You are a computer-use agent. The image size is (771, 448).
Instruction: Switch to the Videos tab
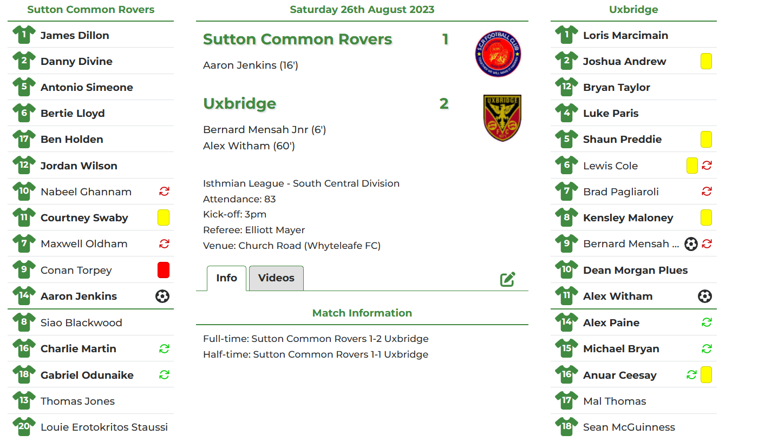(276, 278)
